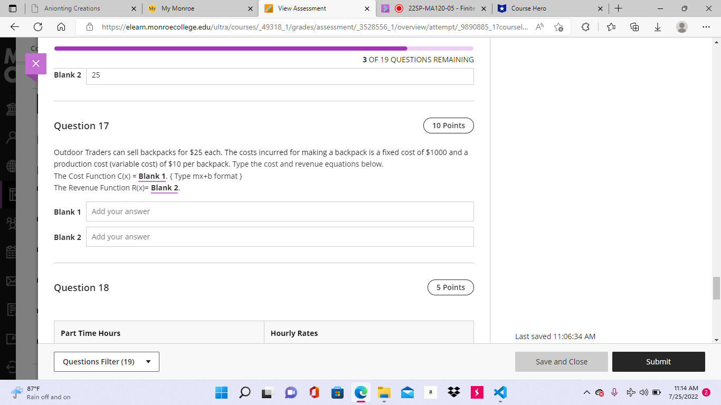Open the browser home page

(x=61, y=27)
